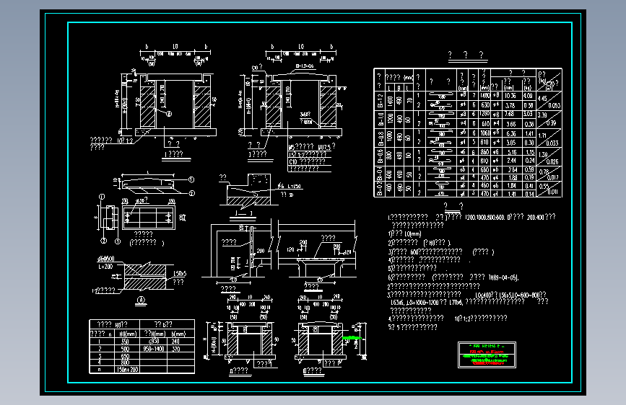Select the '7.68' length cell in the Ba-1.0 row
This screenshot has height=405, width=626.
pos(510,114)
